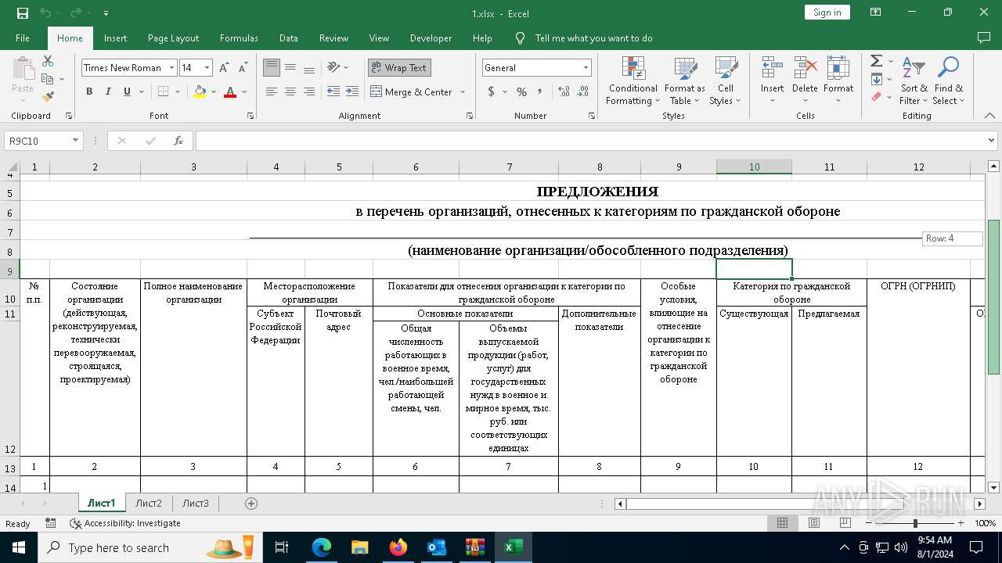Paste clipboard contents with Paste button

click(x=23, y=81)
